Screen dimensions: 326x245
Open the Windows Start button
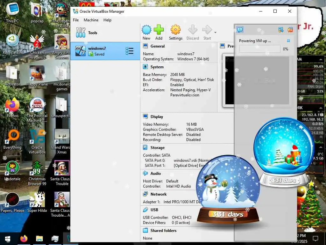click(x=8, y=239)
